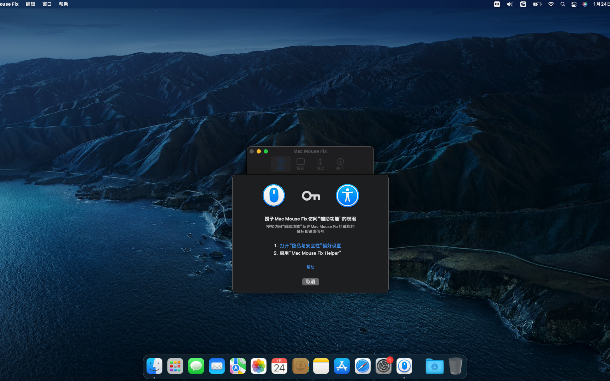
Task: Open the privacy and security preferences link
Action: pyautogui.click(x=310, y=246)
